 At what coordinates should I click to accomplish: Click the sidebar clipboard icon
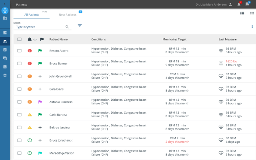(5, 50)
